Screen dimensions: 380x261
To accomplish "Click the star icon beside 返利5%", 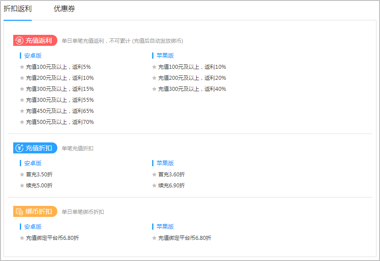I will tap(22, 67).
